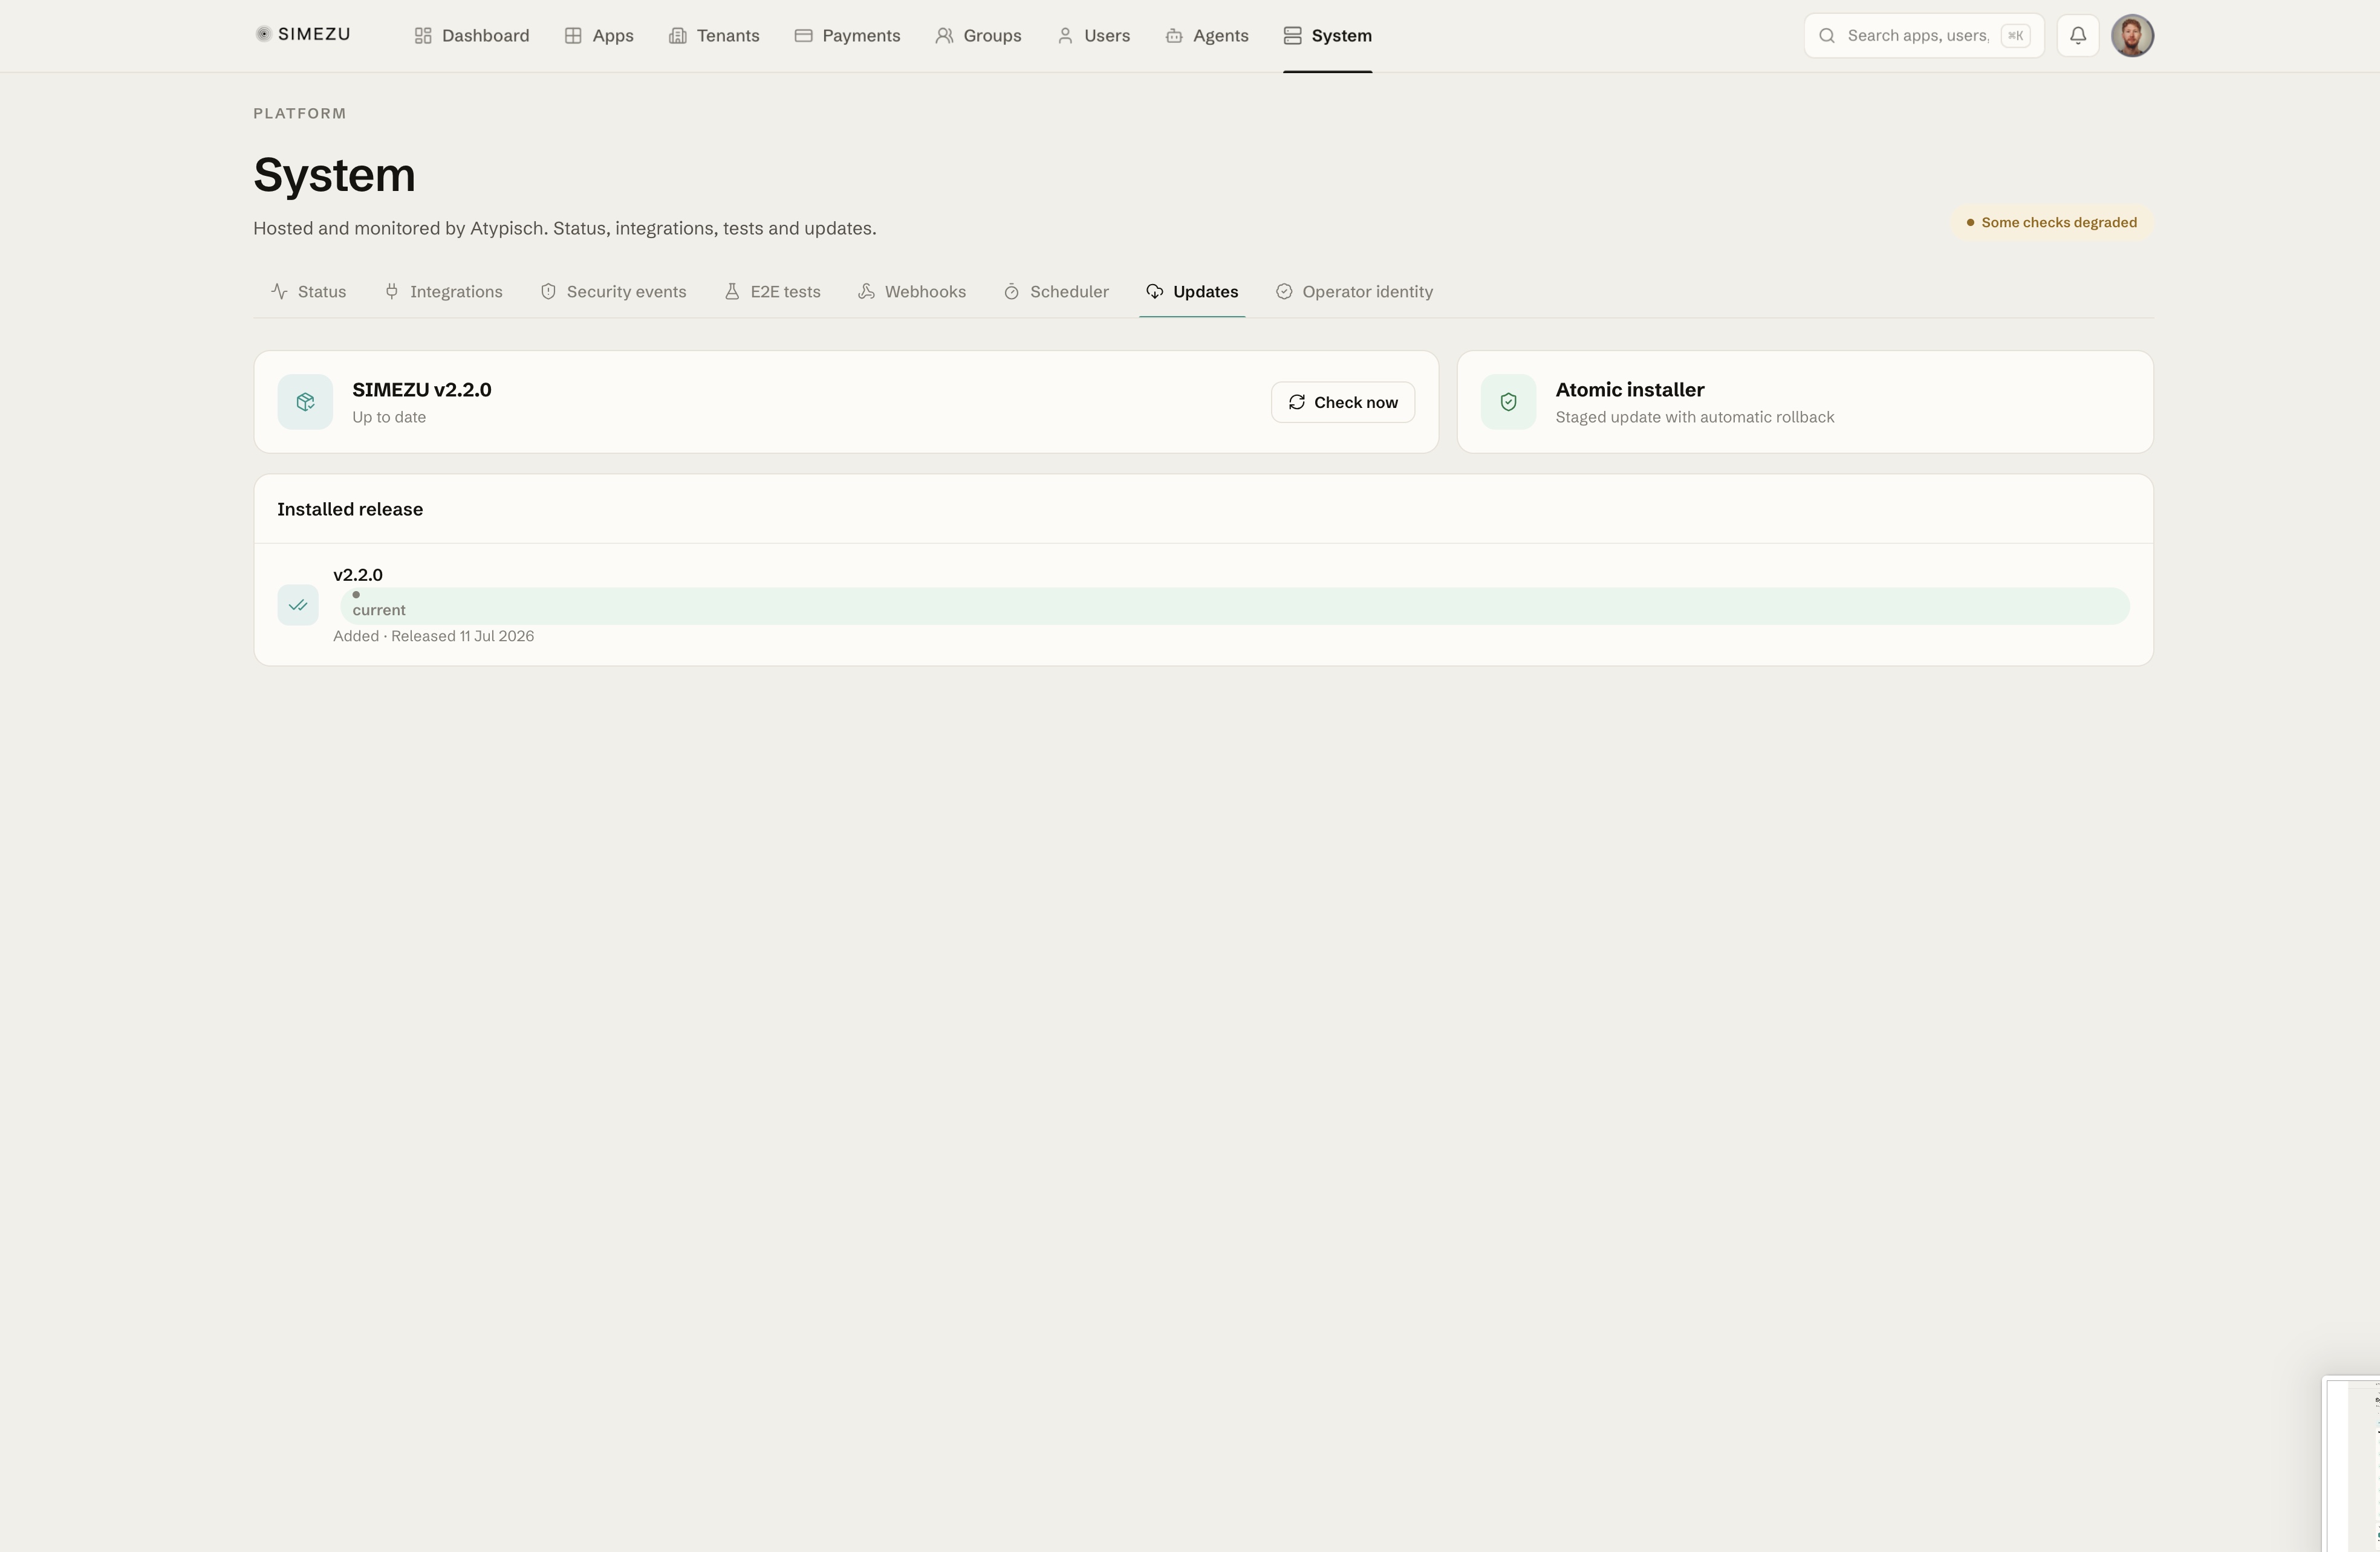Image resolution: width=2380 pixels, height=1552 pixels.
Task: Open the Groups page
Action: pyautogui.click(x=978, y=36)
